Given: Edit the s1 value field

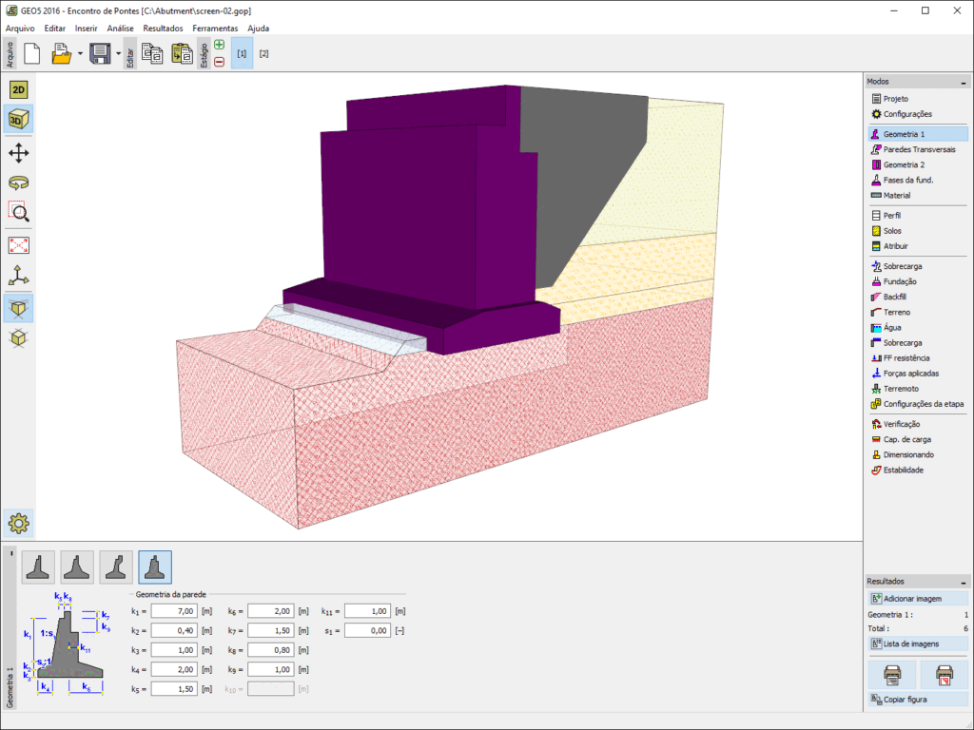Looking at the screenshot, I should point(368,631).
